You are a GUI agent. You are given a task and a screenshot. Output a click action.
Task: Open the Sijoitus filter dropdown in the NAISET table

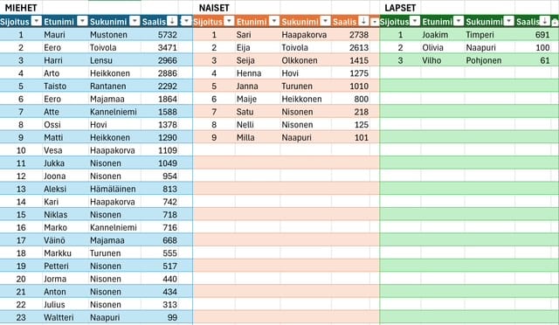(229, 21)
